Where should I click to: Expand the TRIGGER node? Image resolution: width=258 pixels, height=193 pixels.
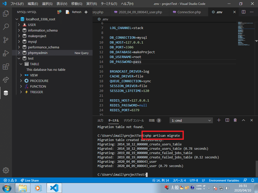click(x=21, y=92)
